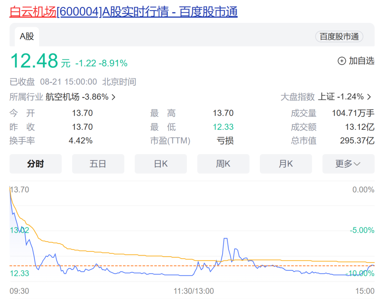Click the 13.02 chart axis label

(x=19, y=230)
